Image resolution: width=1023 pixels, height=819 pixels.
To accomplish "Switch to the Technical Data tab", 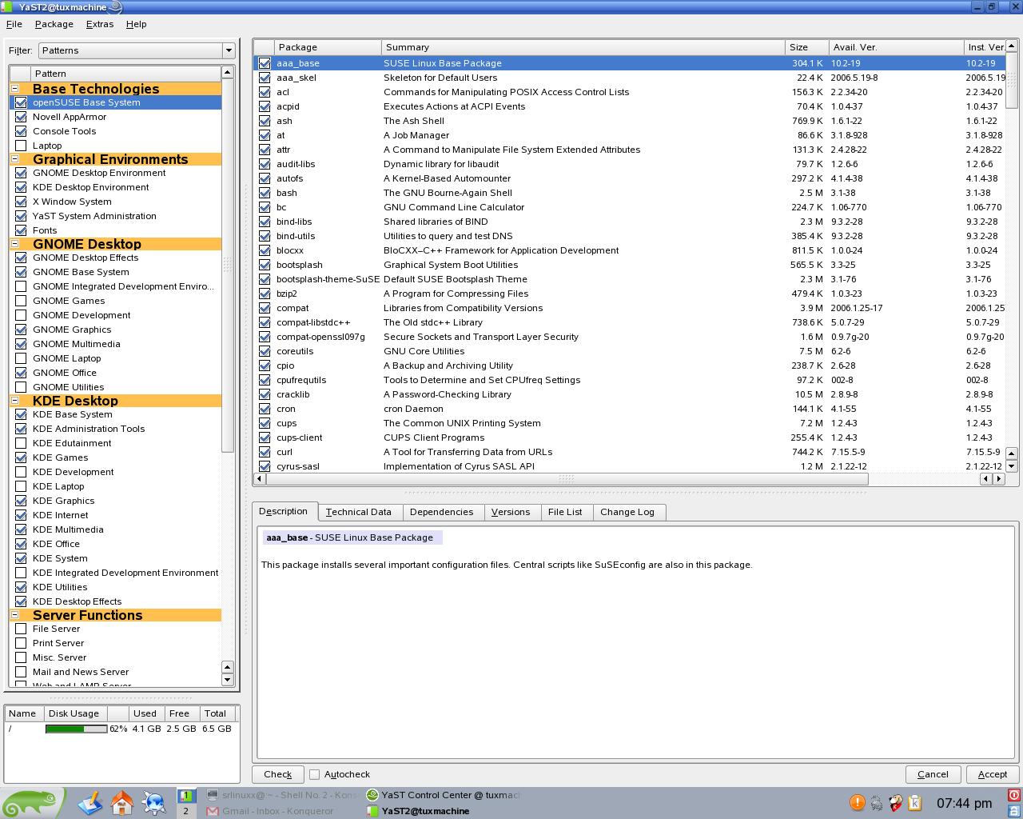I will click(x=359, y=512).
